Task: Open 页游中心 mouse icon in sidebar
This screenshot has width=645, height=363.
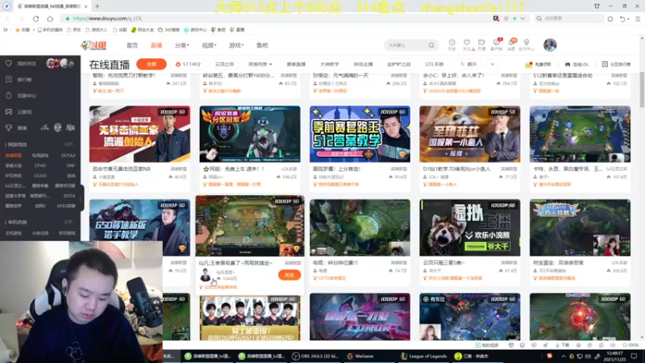Action: pos(9,95)
